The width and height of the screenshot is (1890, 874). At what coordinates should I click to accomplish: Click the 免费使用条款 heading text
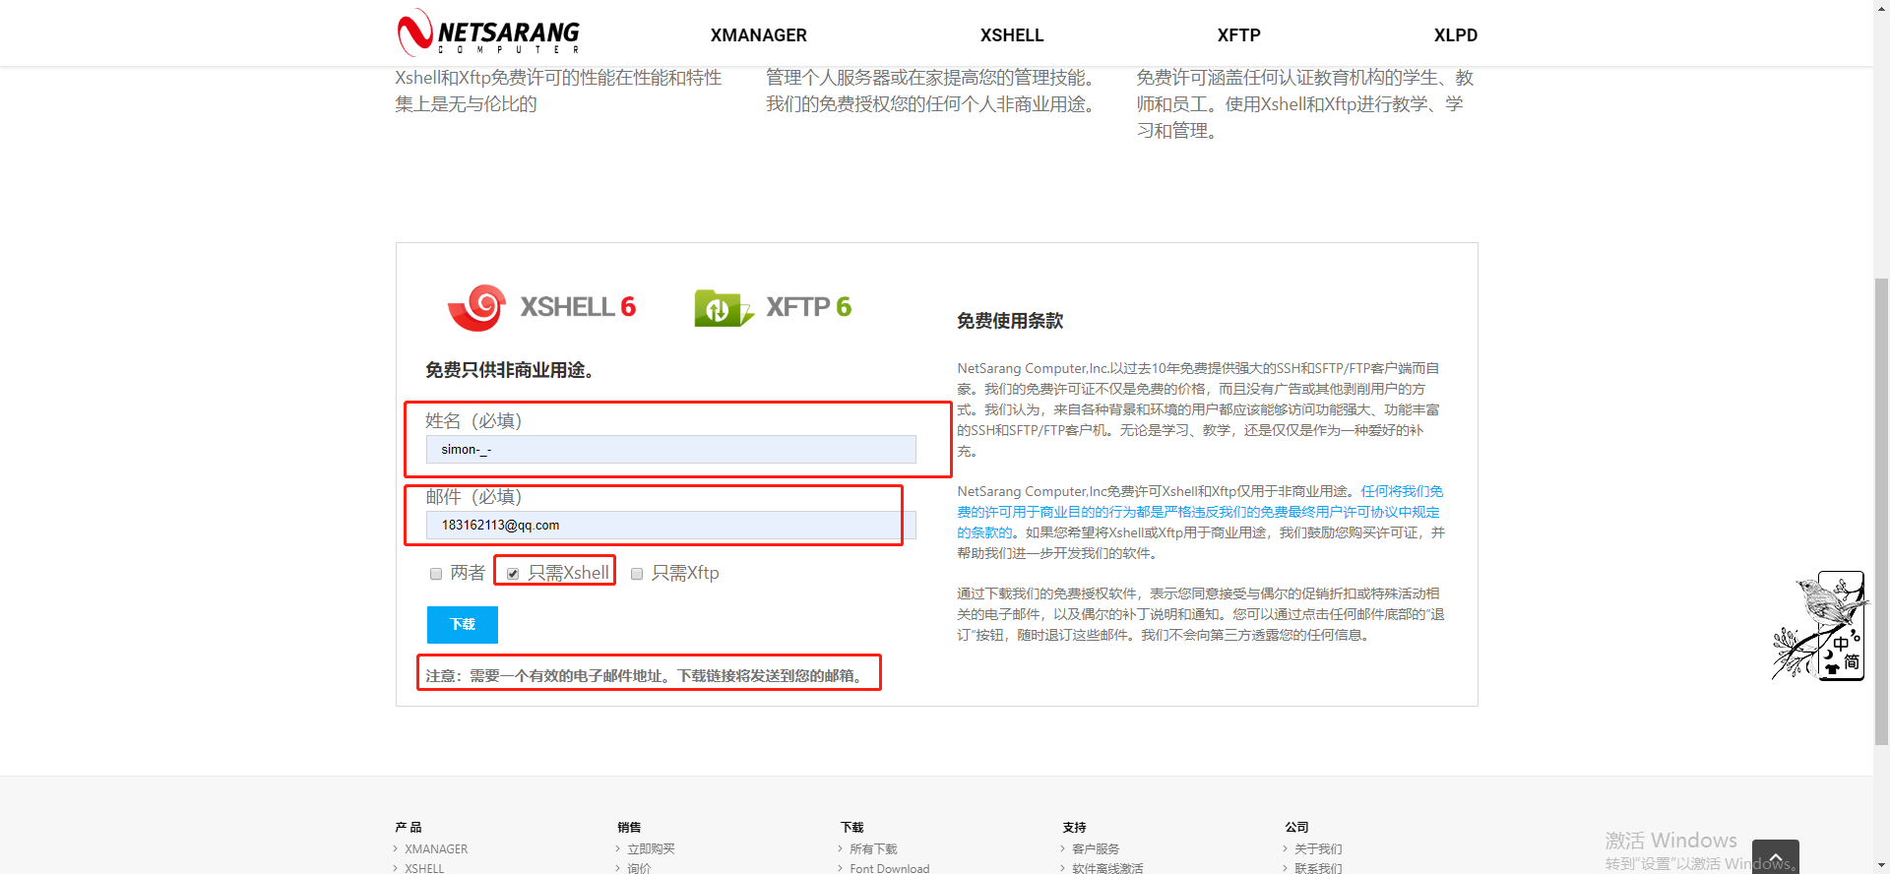tap(1010, 321)
